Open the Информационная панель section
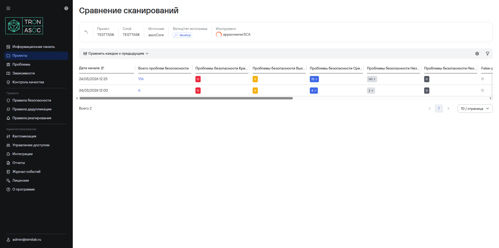The image size is (499, 248). [33, 47]
